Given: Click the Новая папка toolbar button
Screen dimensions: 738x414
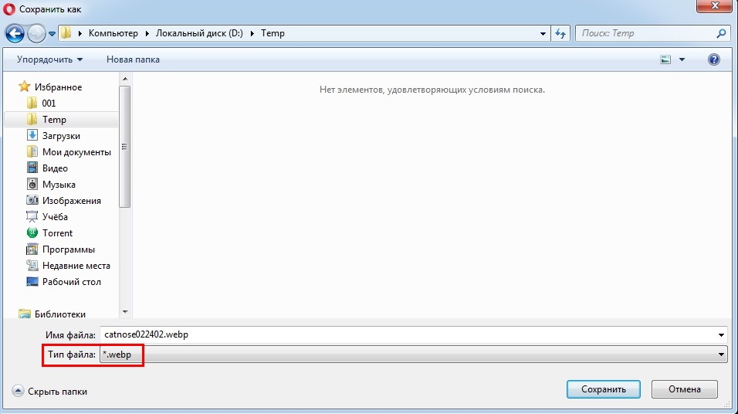Looking at the screenshot, I should [x=133, y=59].
